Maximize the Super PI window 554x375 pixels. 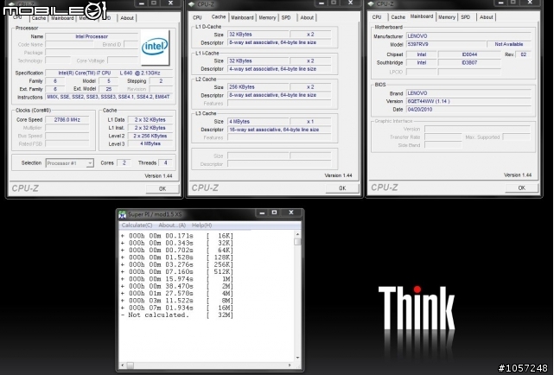(x=274, y=213)
